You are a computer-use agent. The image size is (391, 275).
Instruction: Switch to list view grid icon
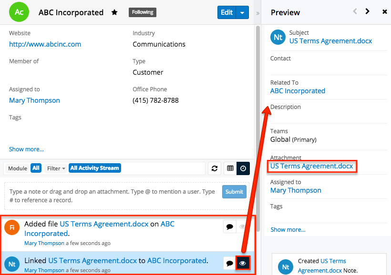coord(230,168)
